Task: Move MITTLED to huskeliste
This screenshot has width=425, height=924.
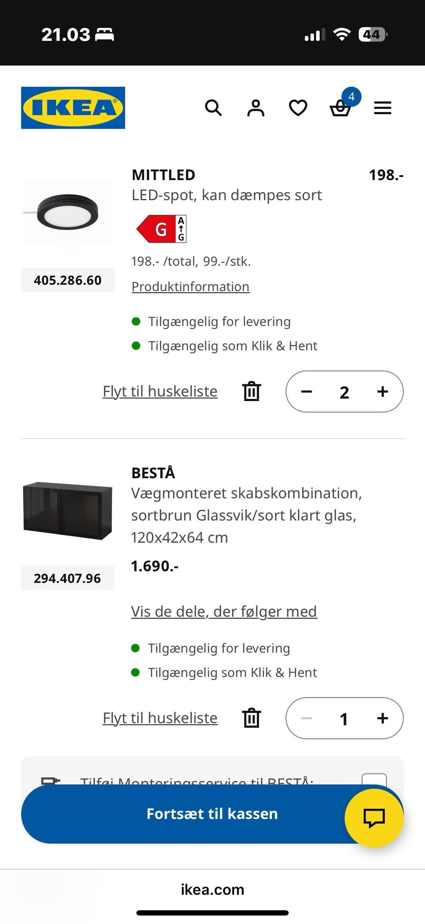Action: pyautogui.click(x=160, y=391)
